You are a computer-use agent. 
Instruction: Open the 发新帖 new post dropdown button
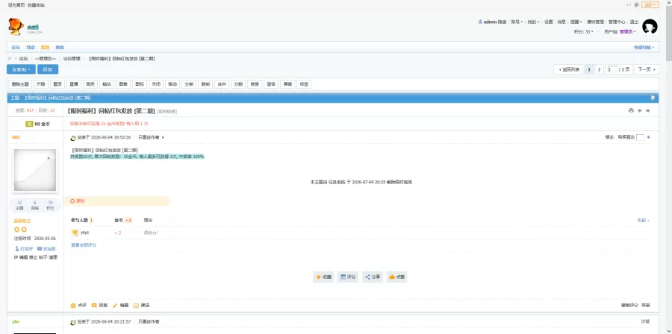21,69
